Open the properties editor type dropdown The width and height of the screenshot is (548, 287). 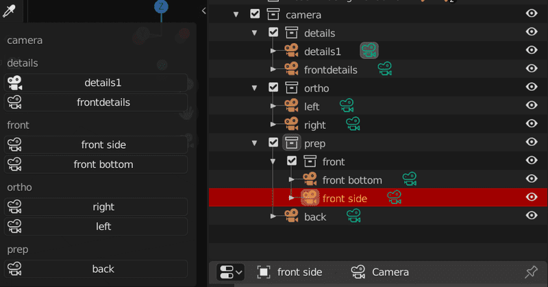[230, 272]
